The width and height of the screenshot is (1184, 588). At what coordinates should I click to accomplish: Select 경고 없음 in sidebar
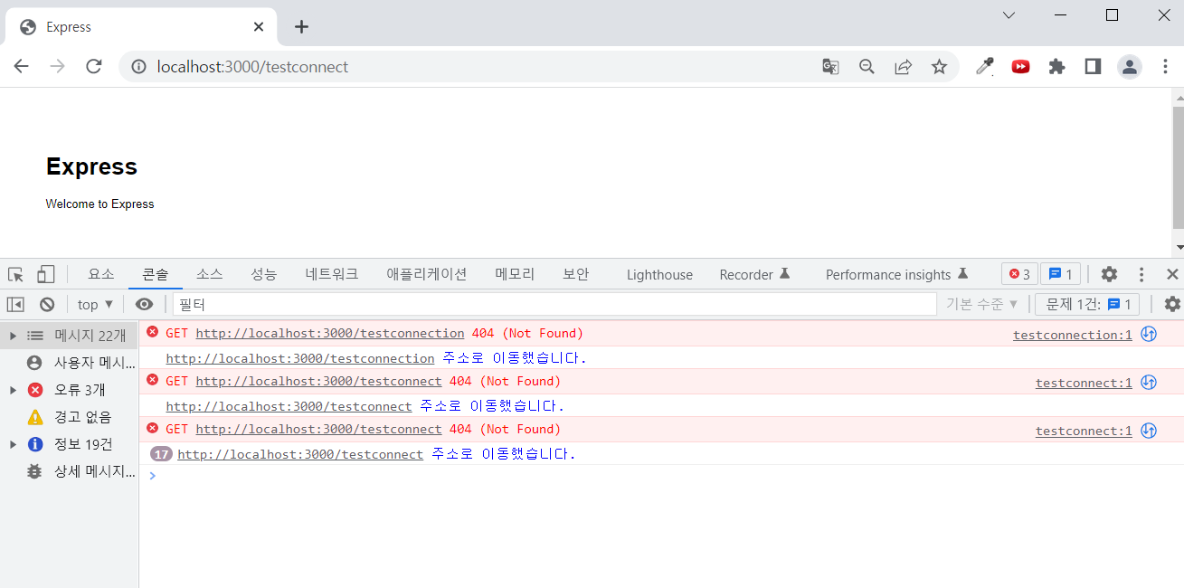click(69, 417)
